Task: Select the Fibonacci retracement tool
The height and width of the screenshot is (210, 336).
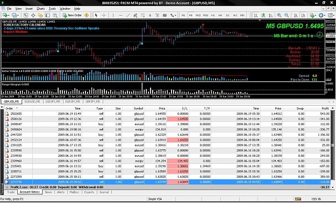Action: tap(142, 15)
